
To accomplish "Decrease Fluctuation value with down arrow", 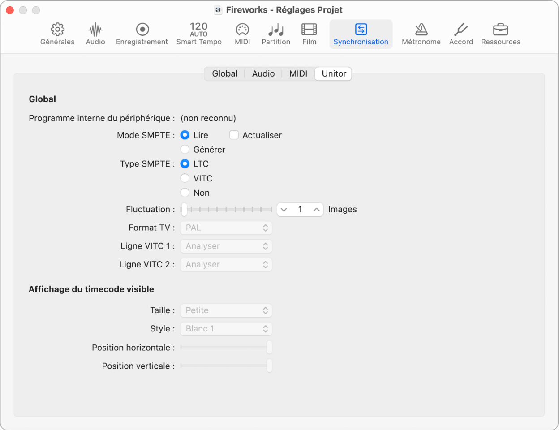I will click(284, 210).
